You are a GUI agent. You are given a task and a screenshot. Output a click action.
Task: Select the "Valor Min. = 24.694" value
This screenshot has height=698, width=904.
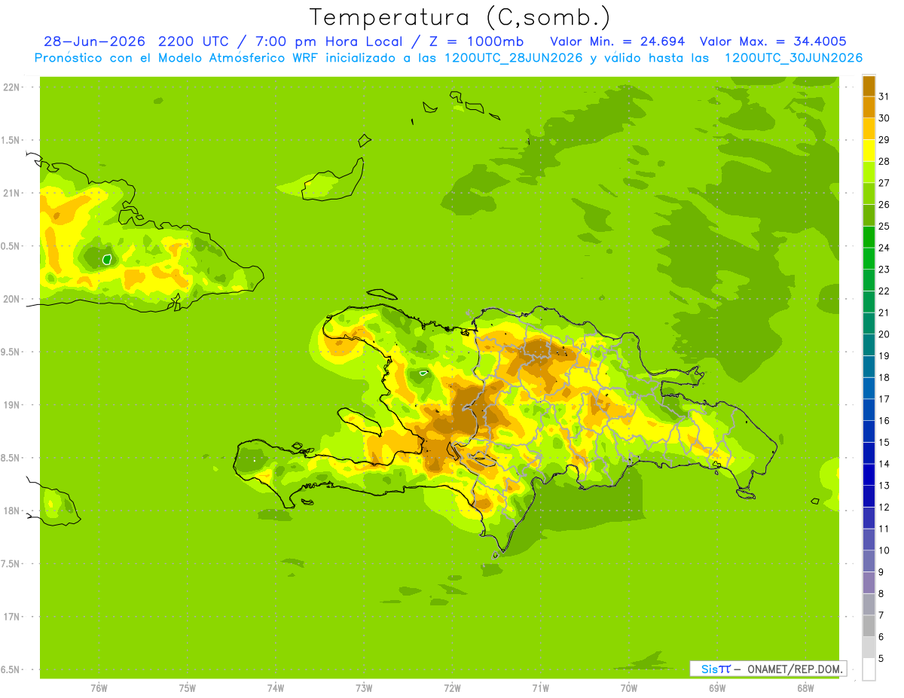618,41
